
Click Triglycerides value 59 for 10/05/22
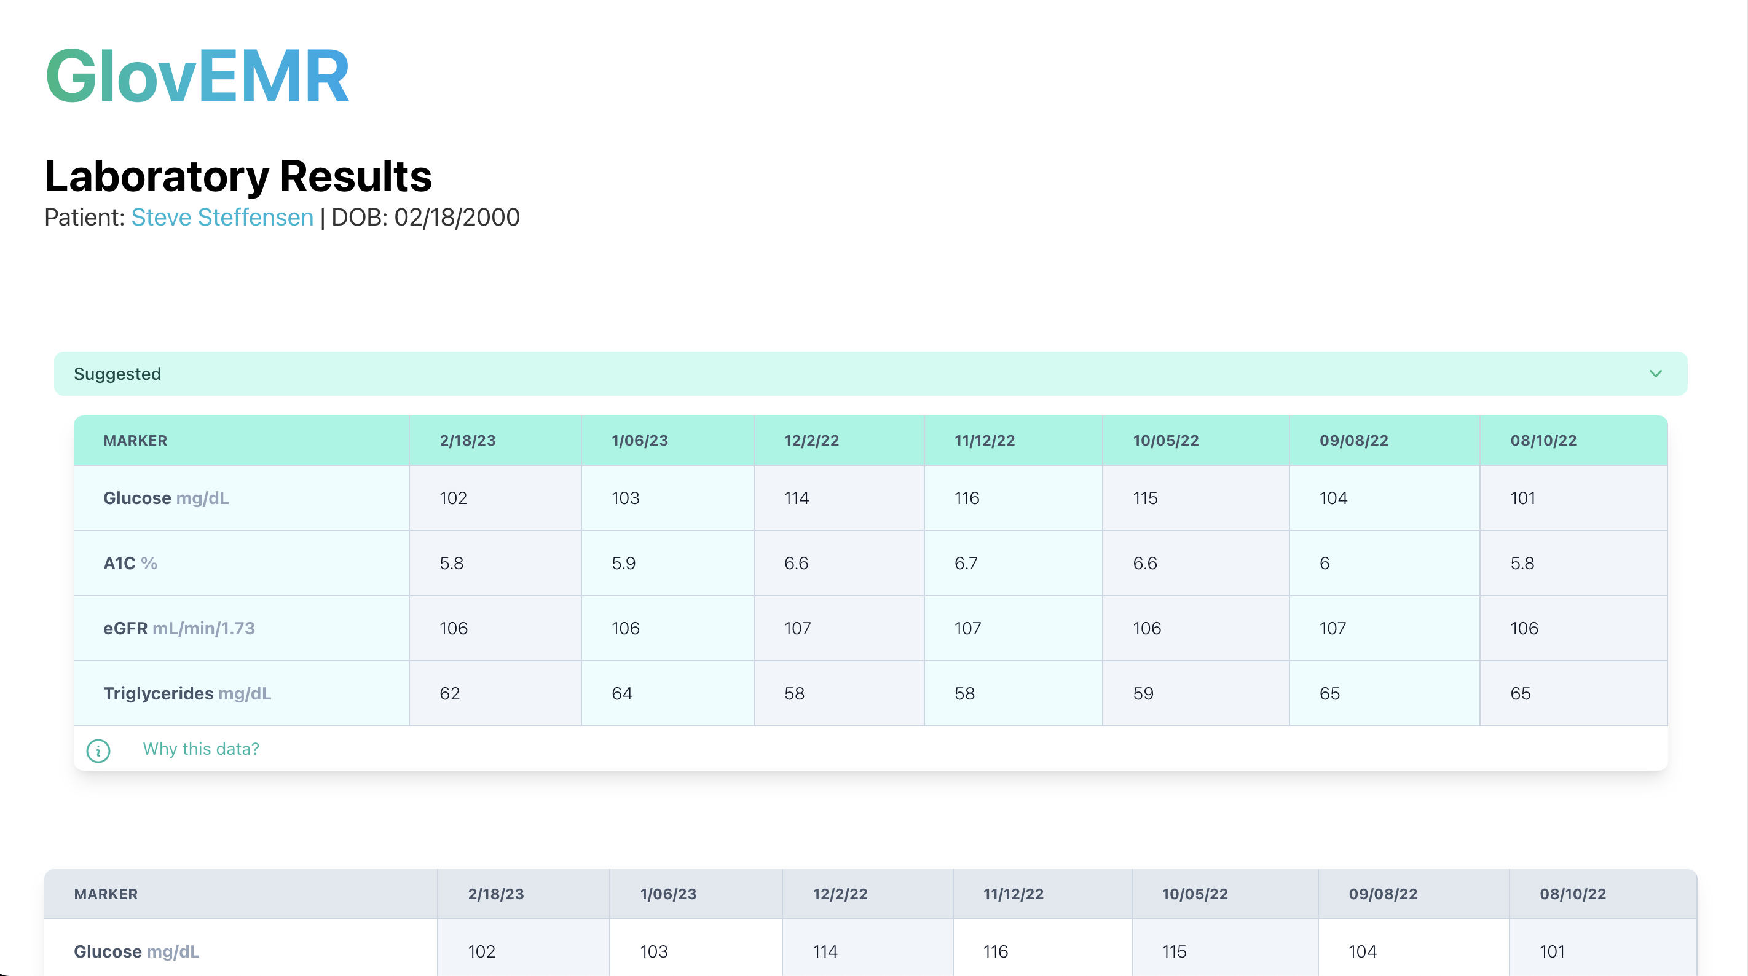[1143, 694]
